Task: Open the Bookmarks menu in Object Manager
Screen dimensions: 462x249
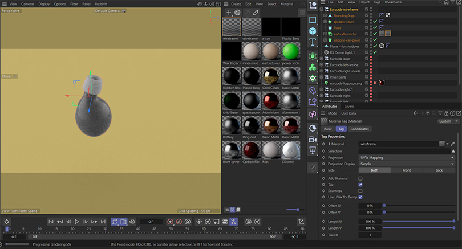Action: click(x=393, y=3)
